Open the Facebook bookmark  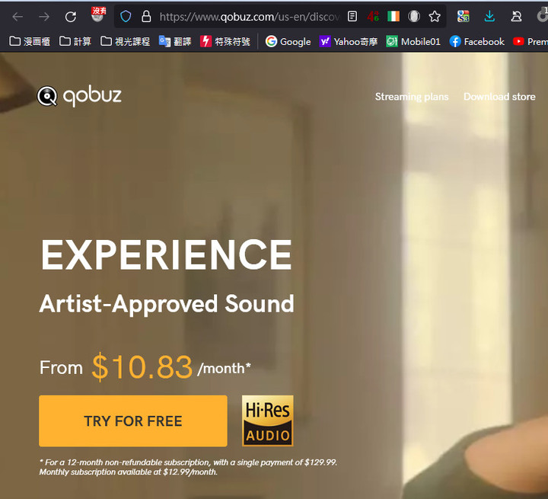tap(476, 42)
